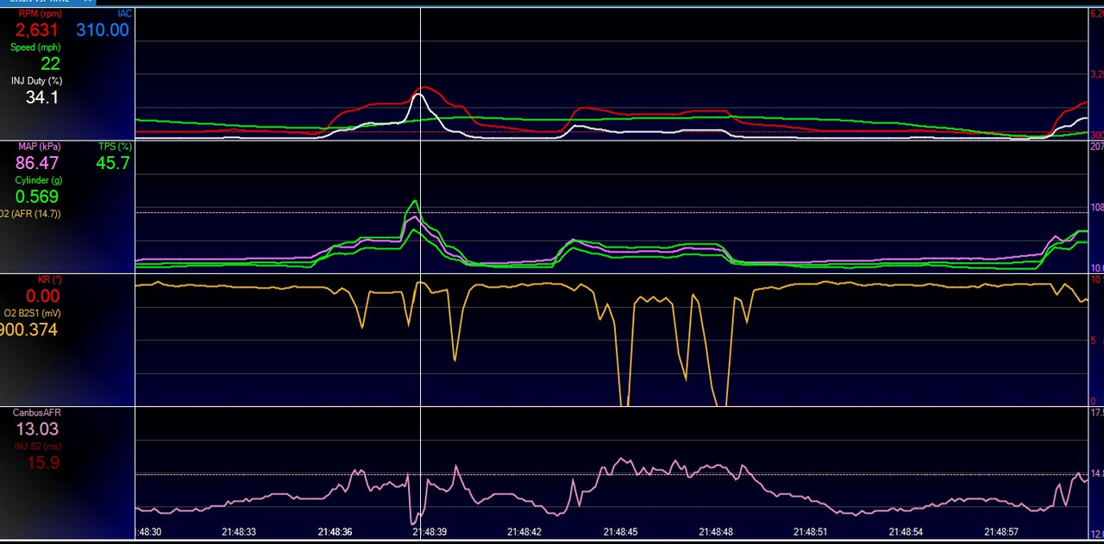Select the KR (°) channel label

49,280
